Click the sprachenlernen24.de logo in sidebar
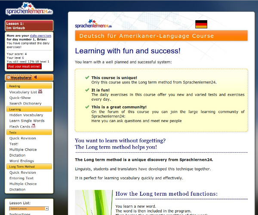The height and width of the screenshot is (215, 258). [29, 9]
